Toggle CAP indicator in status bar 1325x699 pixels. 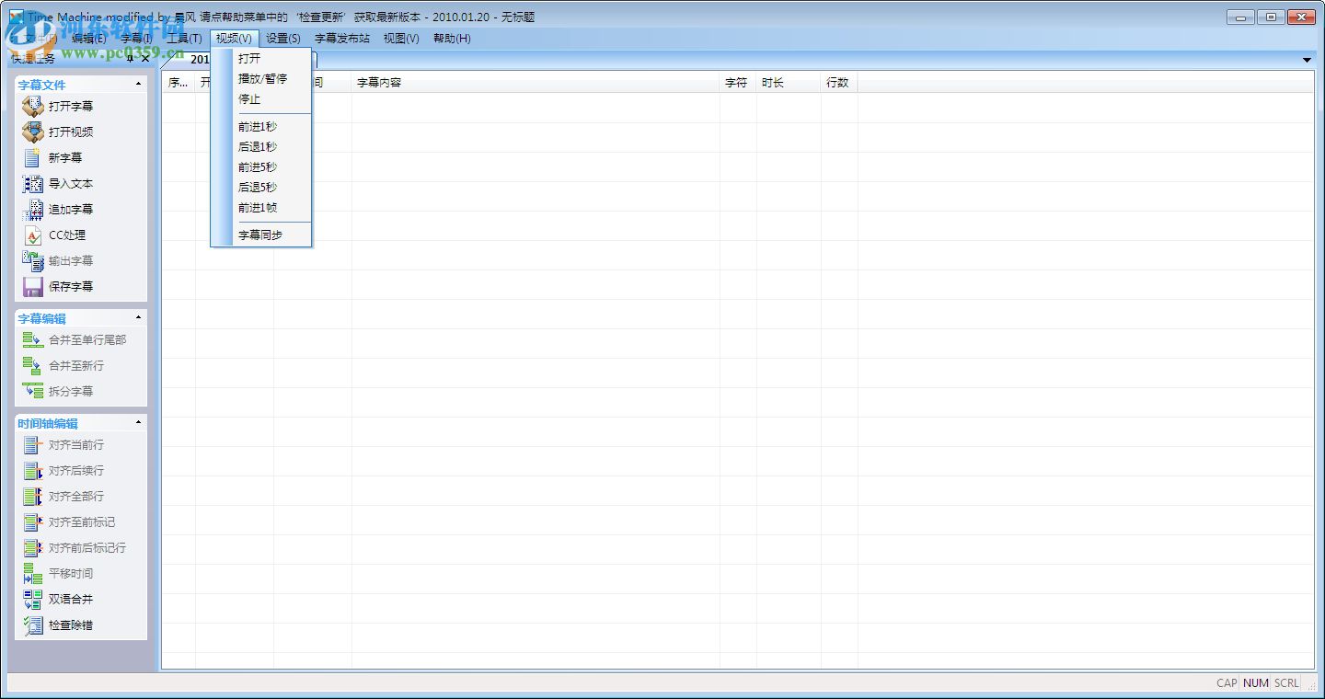point(1227,683)
